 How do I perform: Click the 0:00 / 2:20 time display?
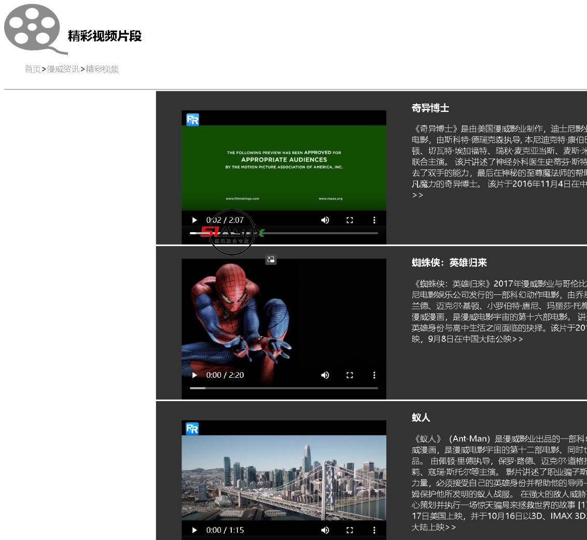tap(225, 375)
